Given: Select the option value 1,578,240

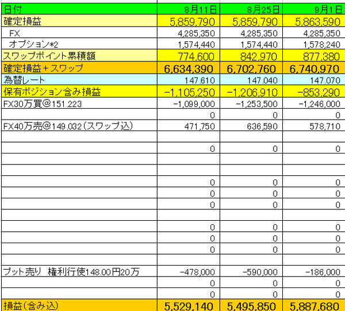Looking at the screenshot, I should coord(313,45).
